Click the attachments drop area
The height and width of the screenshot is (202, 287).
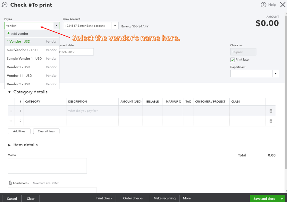pyautogui.click(x=52, y=190)
